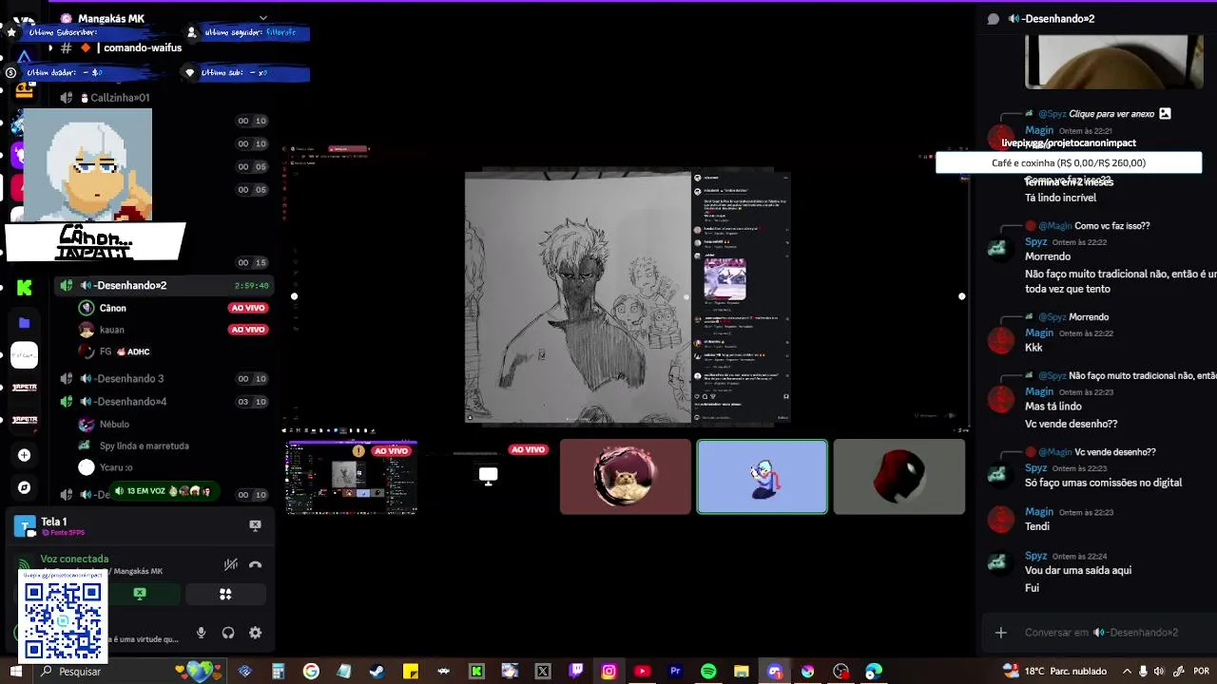Click chat header Desenhando»2 title
Image resolution: width=1217 pixels, height=684 pixels.
tap(1052, 19)
